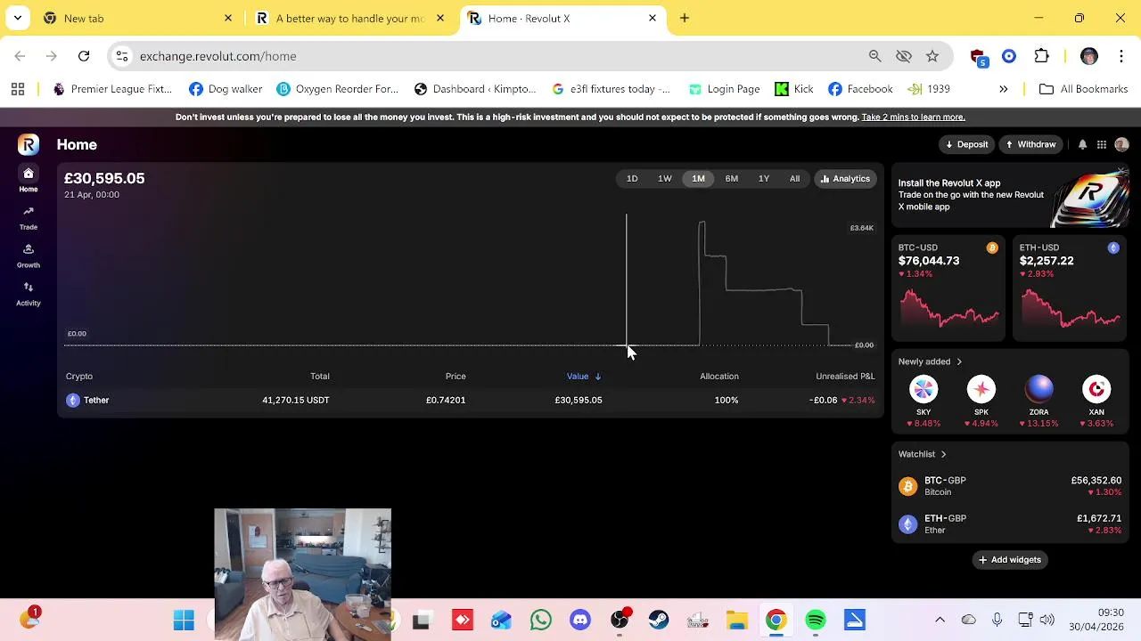Click Add widgets button

click(1010, 560)
